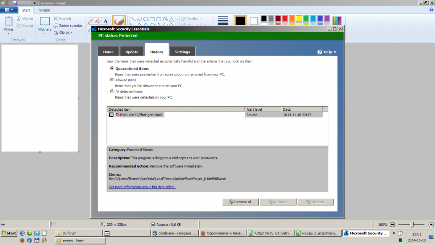Viewport: 435px width, 245px height.
Task: Show hidden system tray icons
Action: click(x=394, y=233)
